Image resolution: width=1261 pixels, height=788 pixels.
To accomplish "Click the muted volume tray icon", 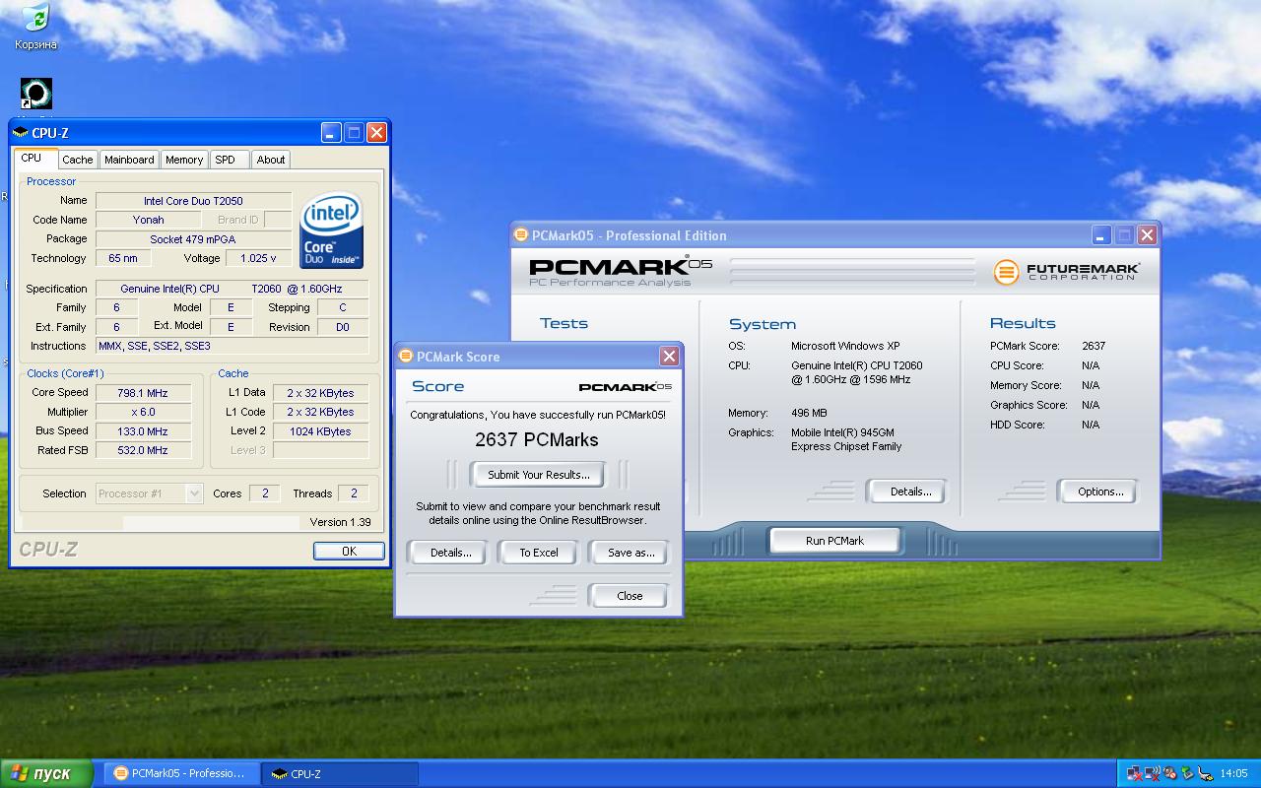I will [x=1170, y=773].
